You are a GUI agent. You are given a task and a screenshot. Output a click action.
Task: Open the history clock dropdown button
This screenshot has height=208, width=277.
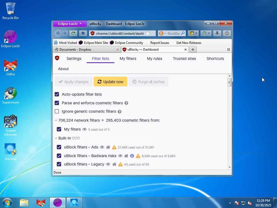[206, 33]
